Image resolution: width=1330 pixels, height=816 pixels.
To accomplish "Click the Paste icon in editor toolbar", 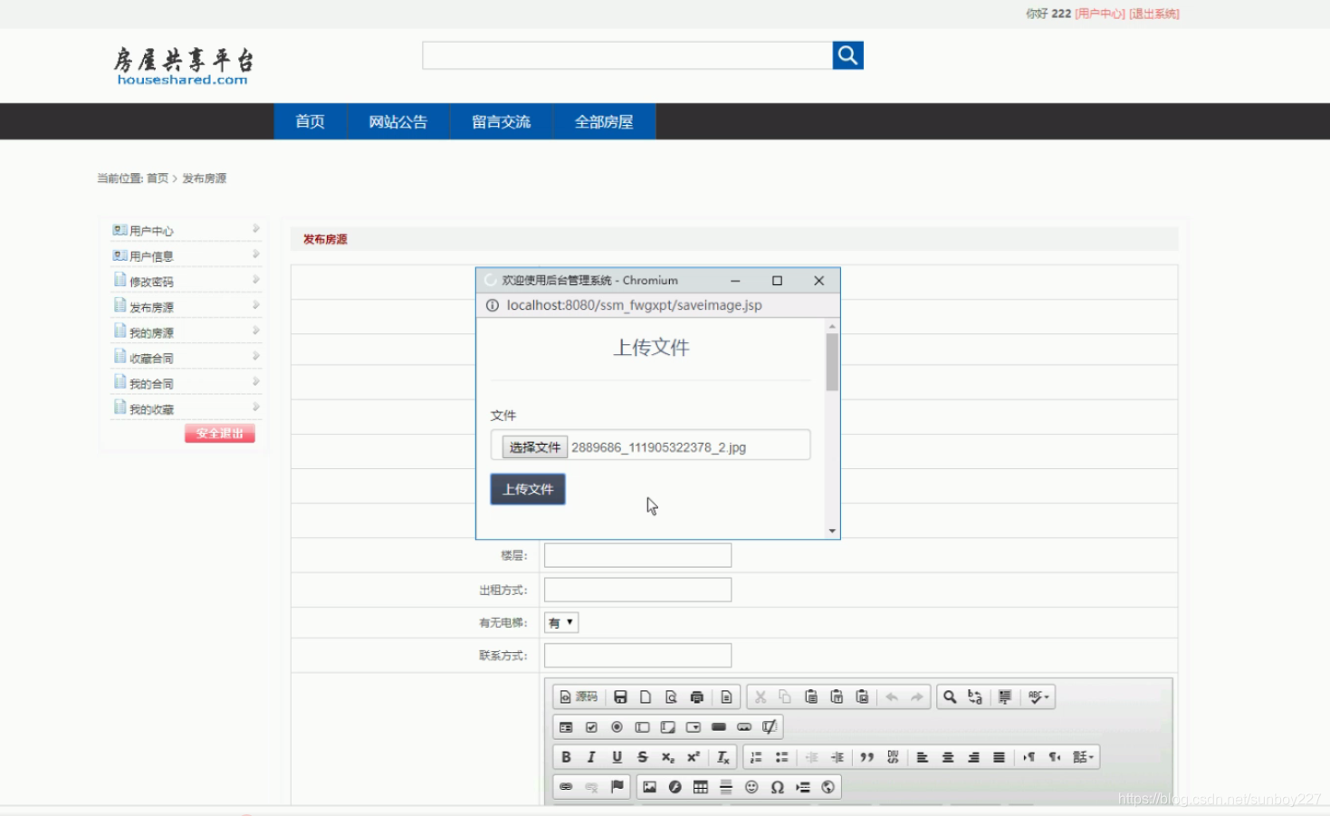I will point(811,696).
